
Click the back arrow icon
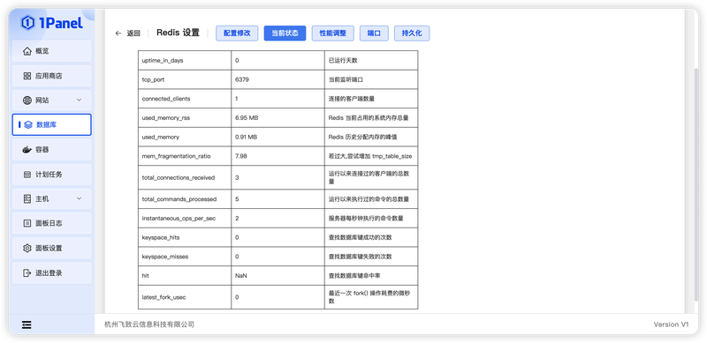118,34
